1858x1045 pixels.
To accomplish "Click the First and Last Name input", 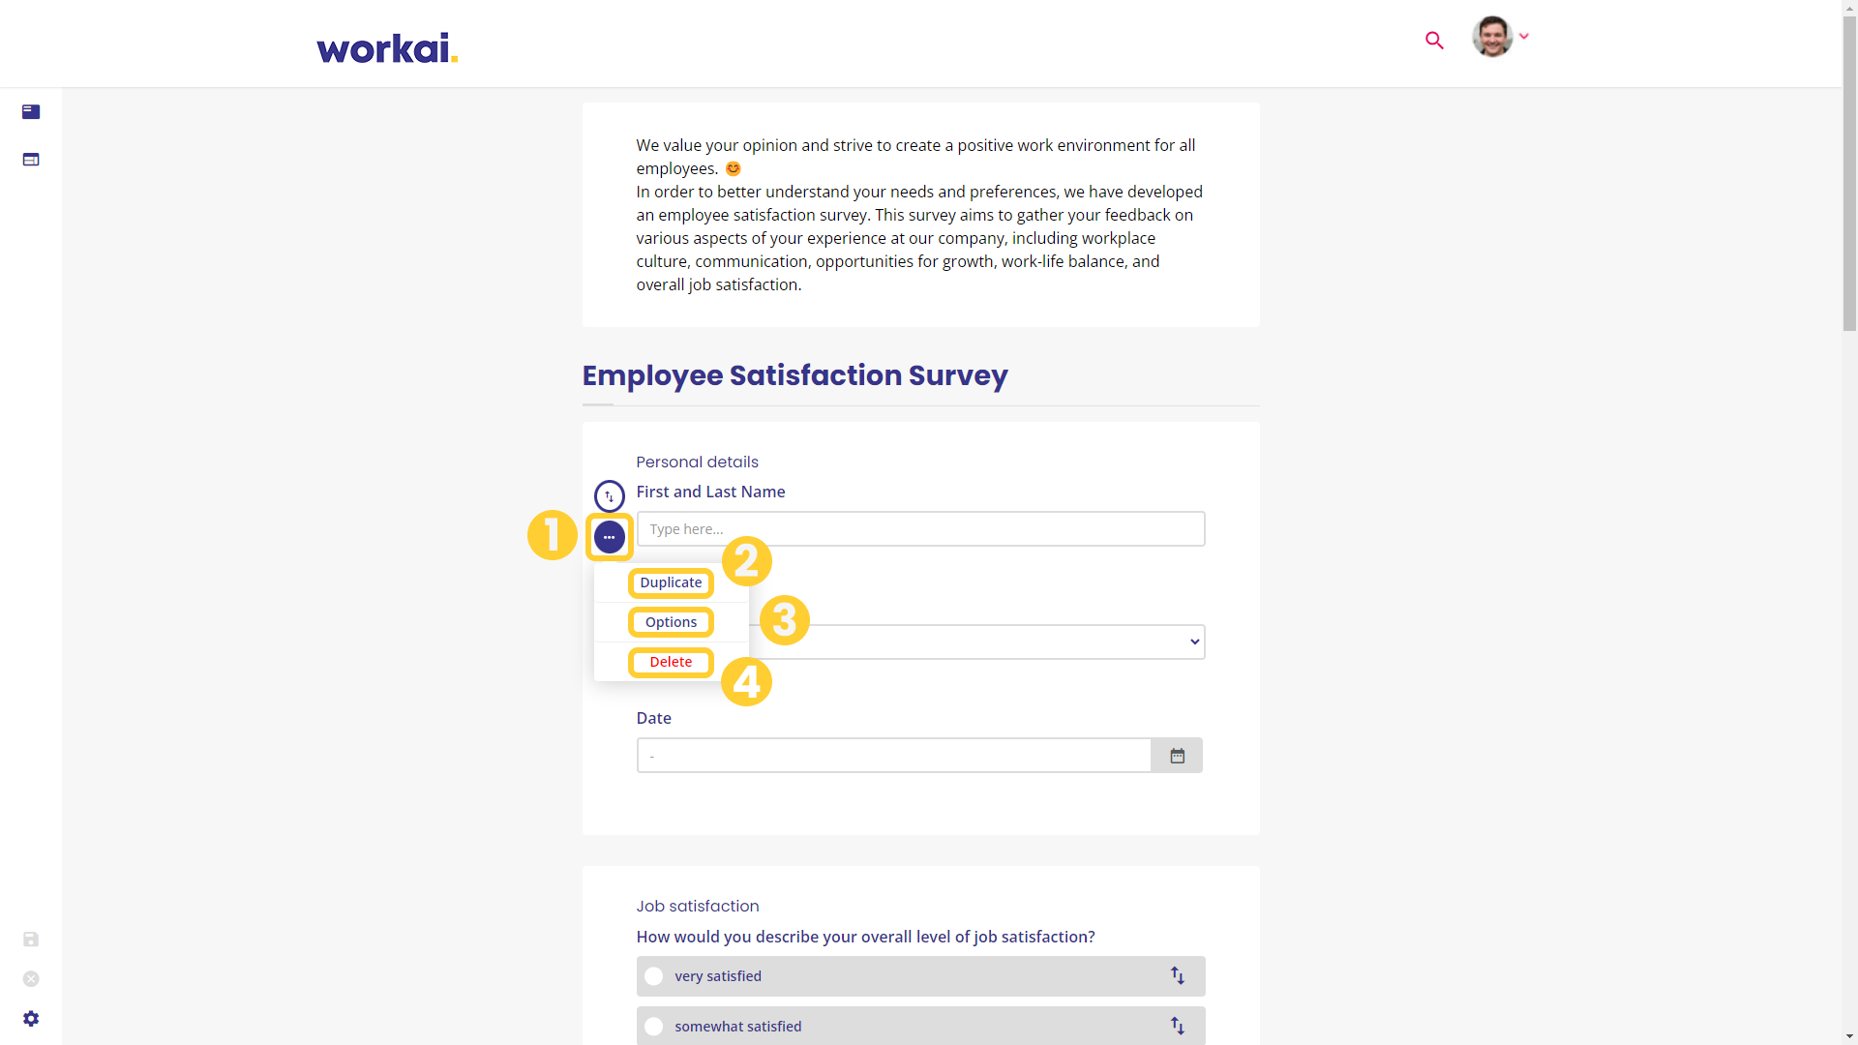I will 920,529.
